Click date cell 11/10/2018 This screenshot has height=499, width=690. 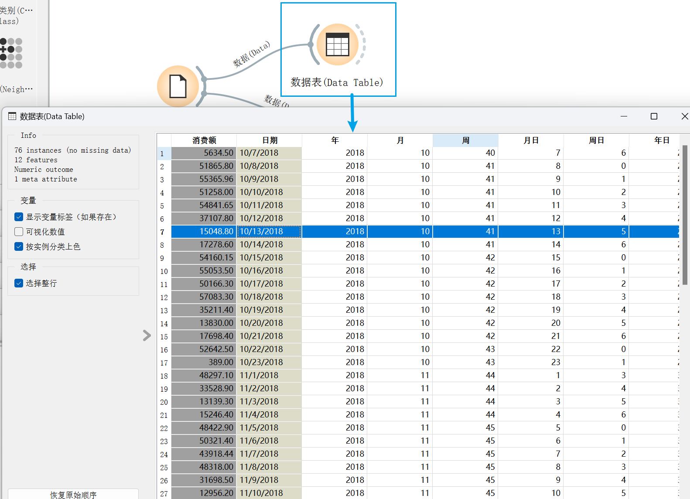pos(270,493)
